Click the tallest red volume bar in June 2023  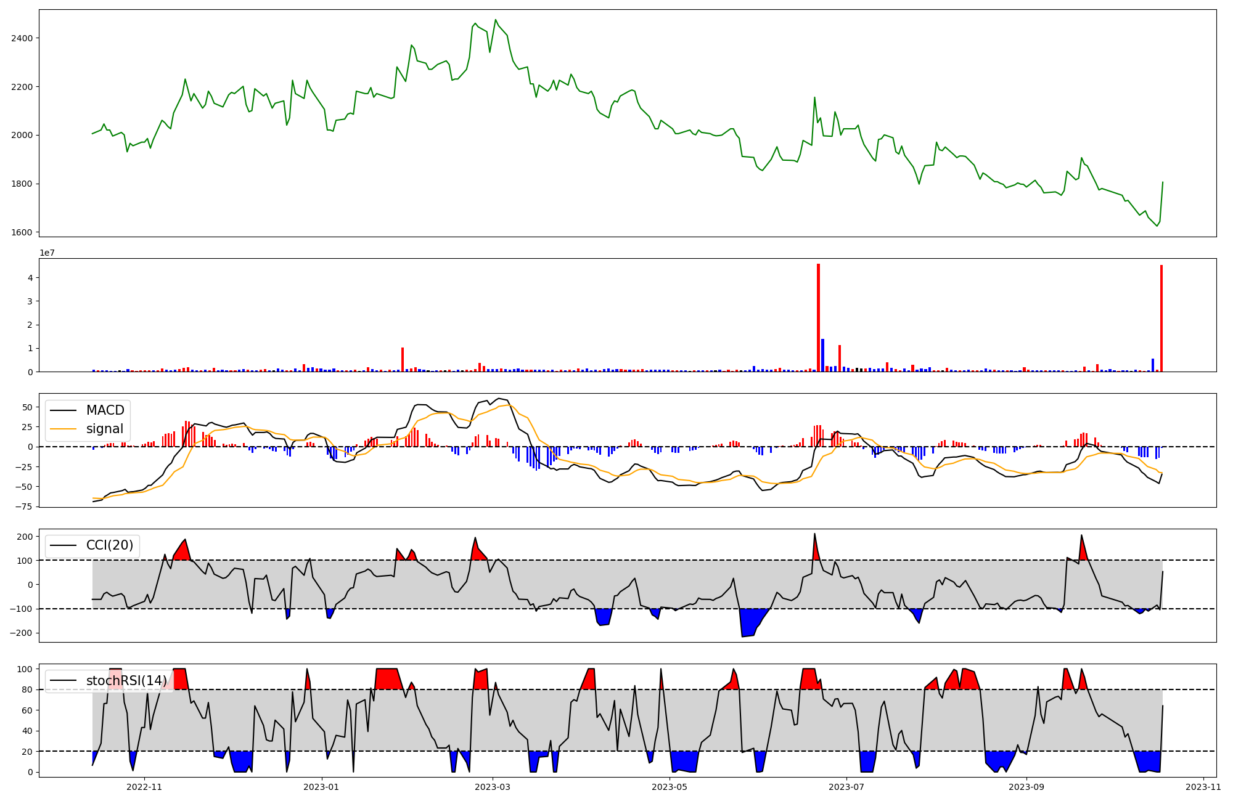818,317
